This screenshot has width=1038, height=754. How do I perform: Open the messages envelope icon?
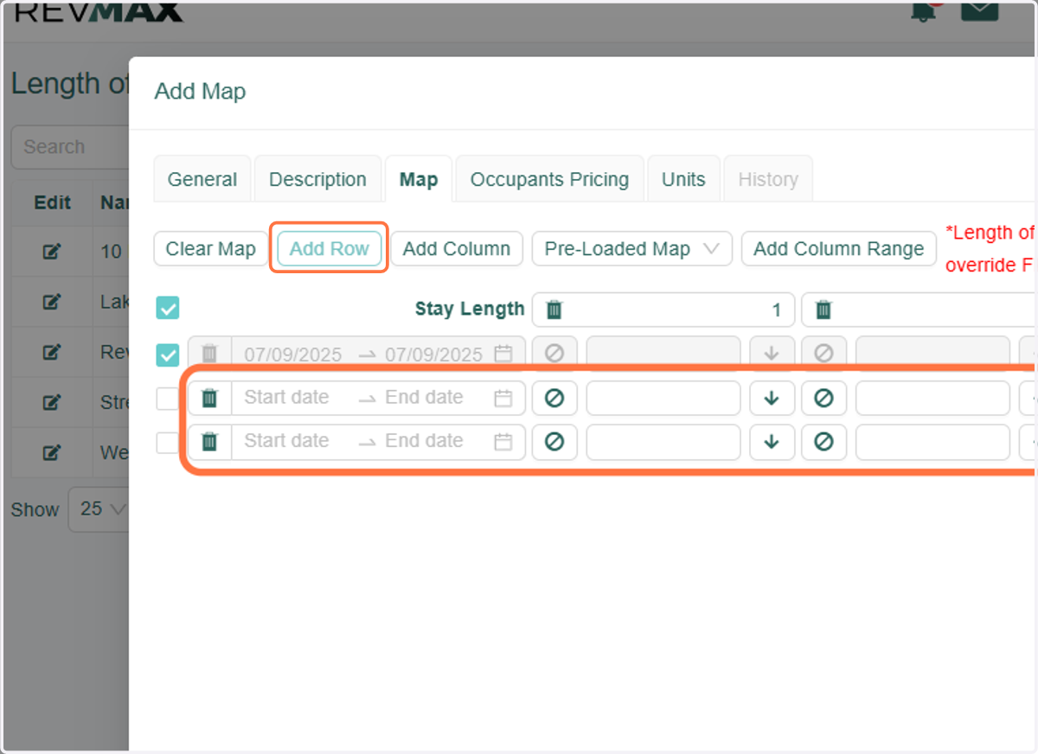point(980,10)
